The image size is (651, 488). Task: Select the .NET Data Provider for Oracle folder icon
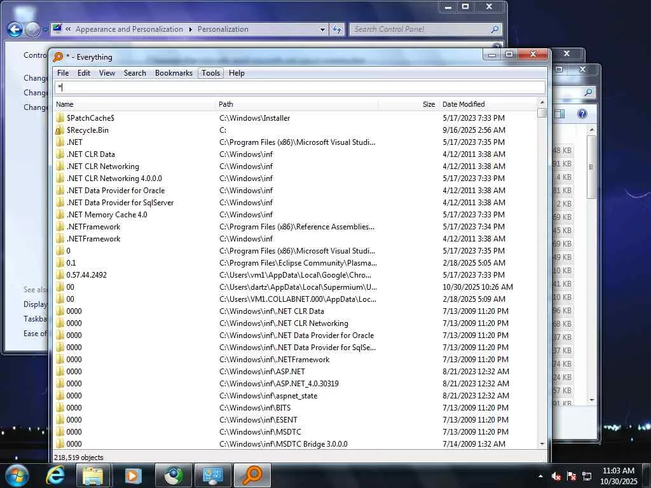60,190
